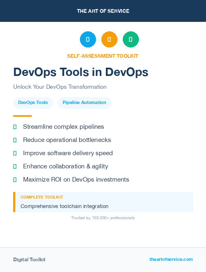Click SELF-ASSESSMENT TOOLKIT label
The width and height of the screenshot is (206, 272).
tap(103, 56)
